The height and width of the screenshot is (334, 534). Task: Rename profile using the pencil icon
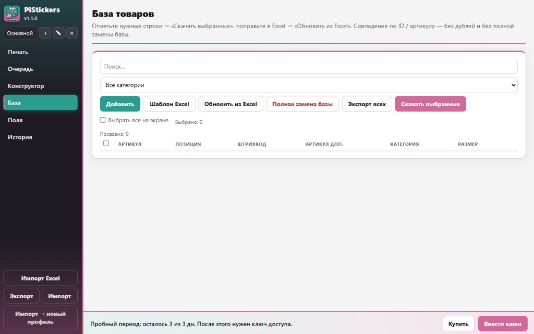pos(58,33)
